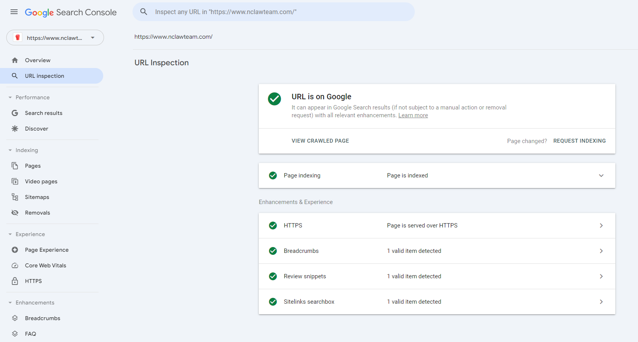The height and width of the screenshot is (342, 638).
Task: Click the green check on Review snippets row
Action: (x=273, y=276)
